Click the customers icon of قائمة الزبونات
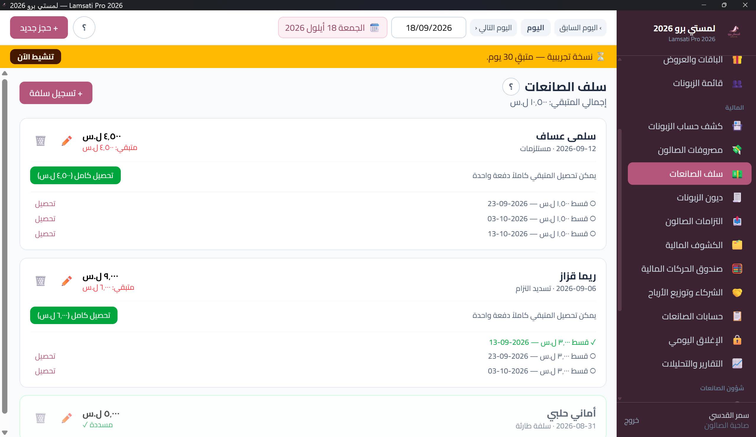This screenshot has height=437, width=756. (737, 83)
